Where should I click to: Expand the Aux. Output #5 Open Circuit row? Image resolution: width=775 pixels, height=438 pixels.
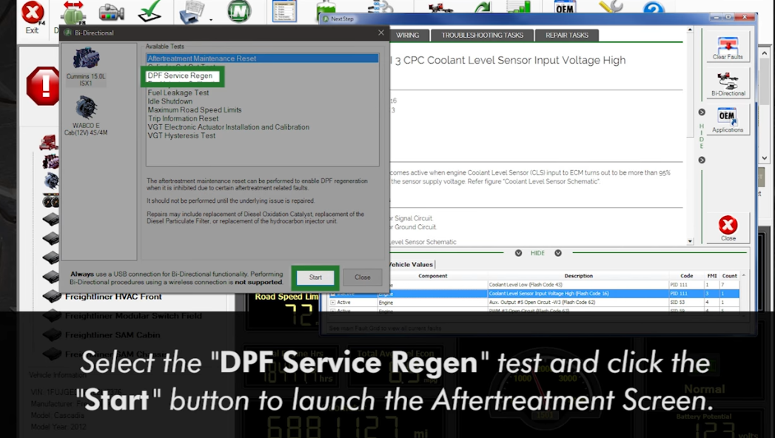332,302
